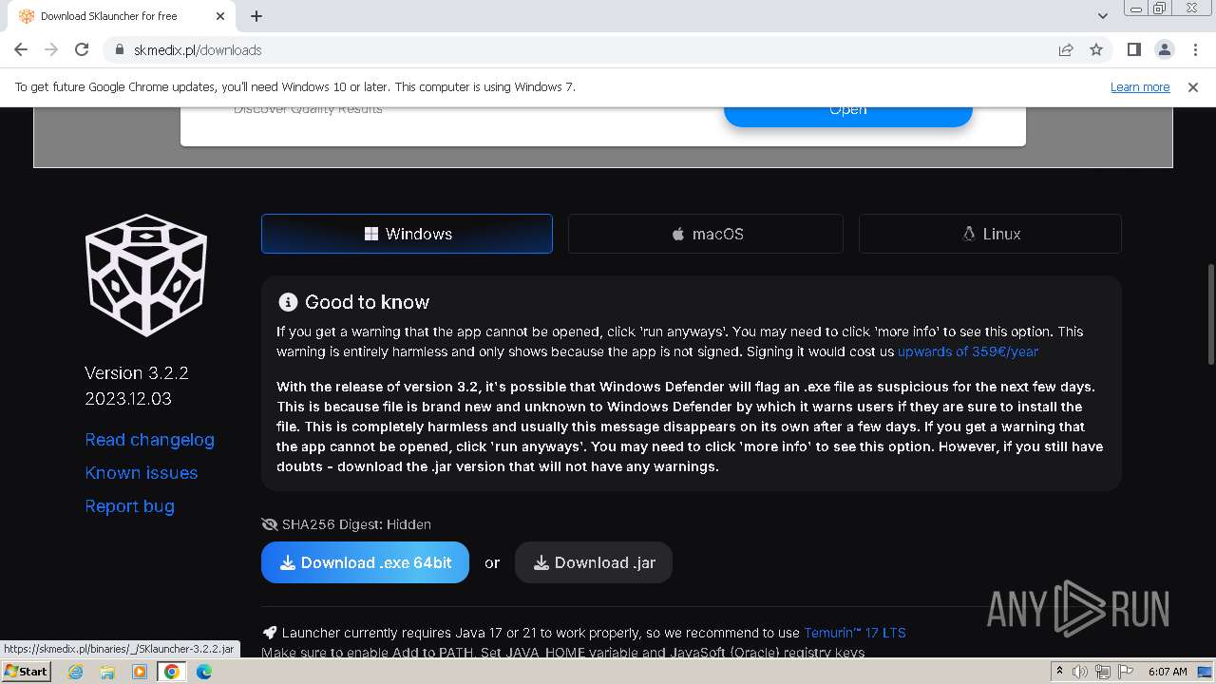This screenshot has height=684, width=1216.
Task: Select the macOS platform tab
Action: (706, 234)
